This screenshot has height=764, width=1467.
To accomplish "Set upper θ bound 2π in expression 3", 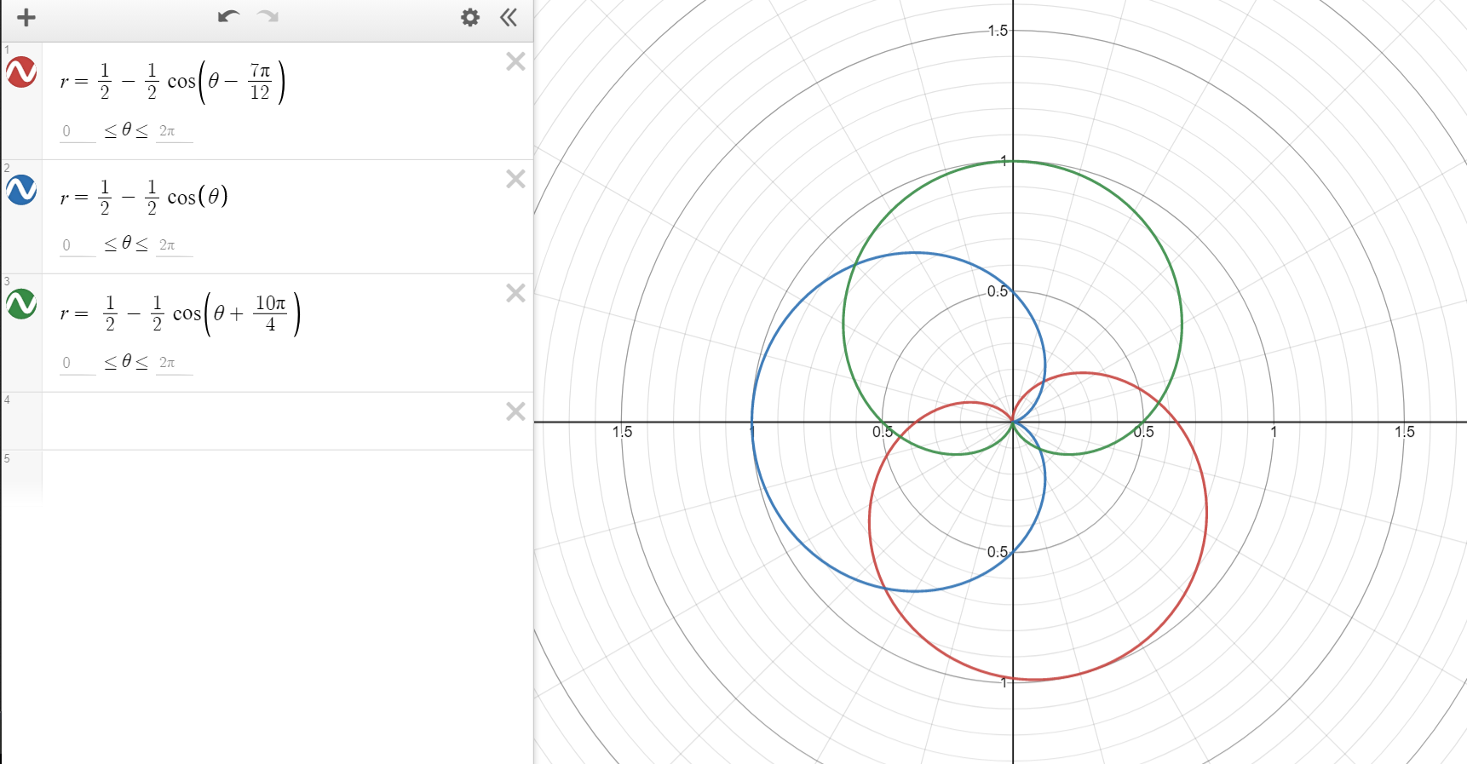I will [174, 363].
